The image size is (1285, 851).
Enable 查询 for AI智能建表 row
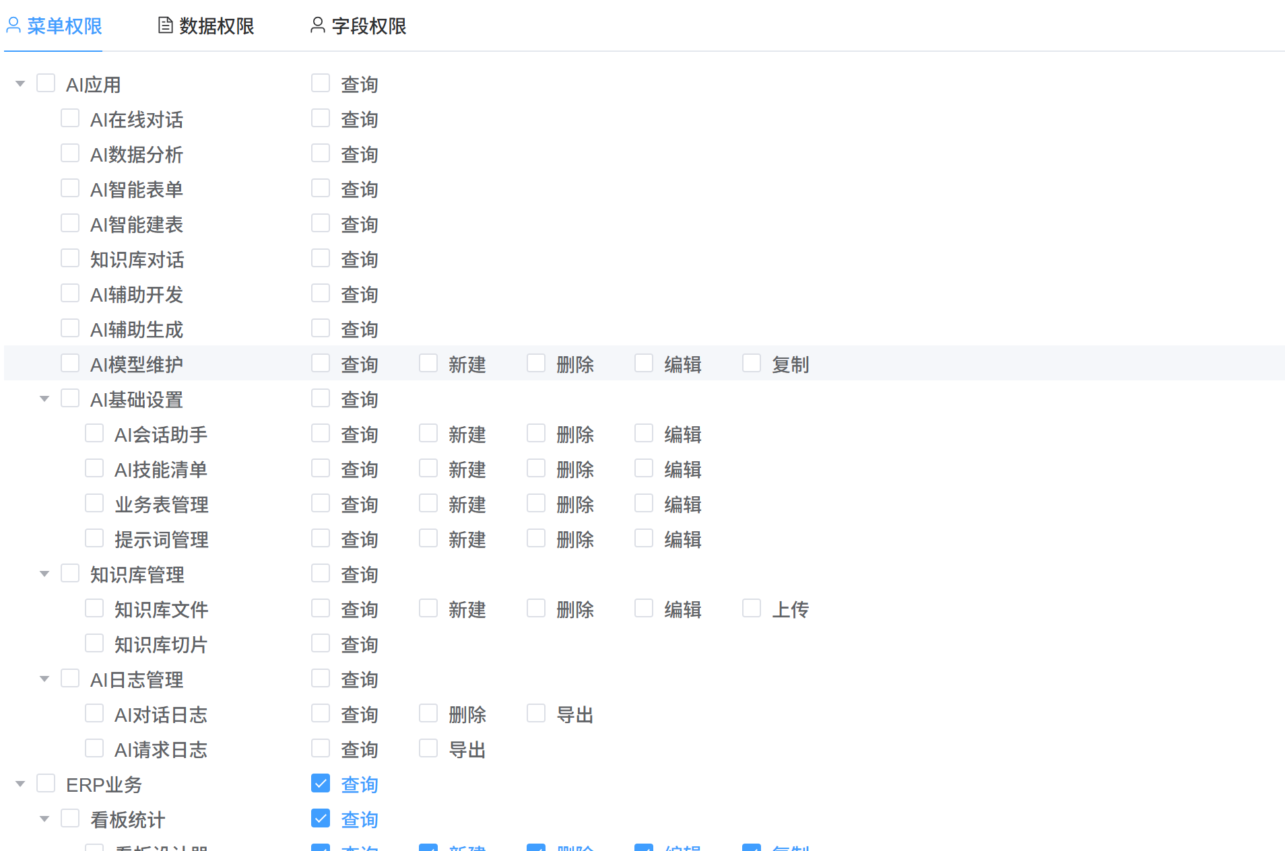pos(321,224)
